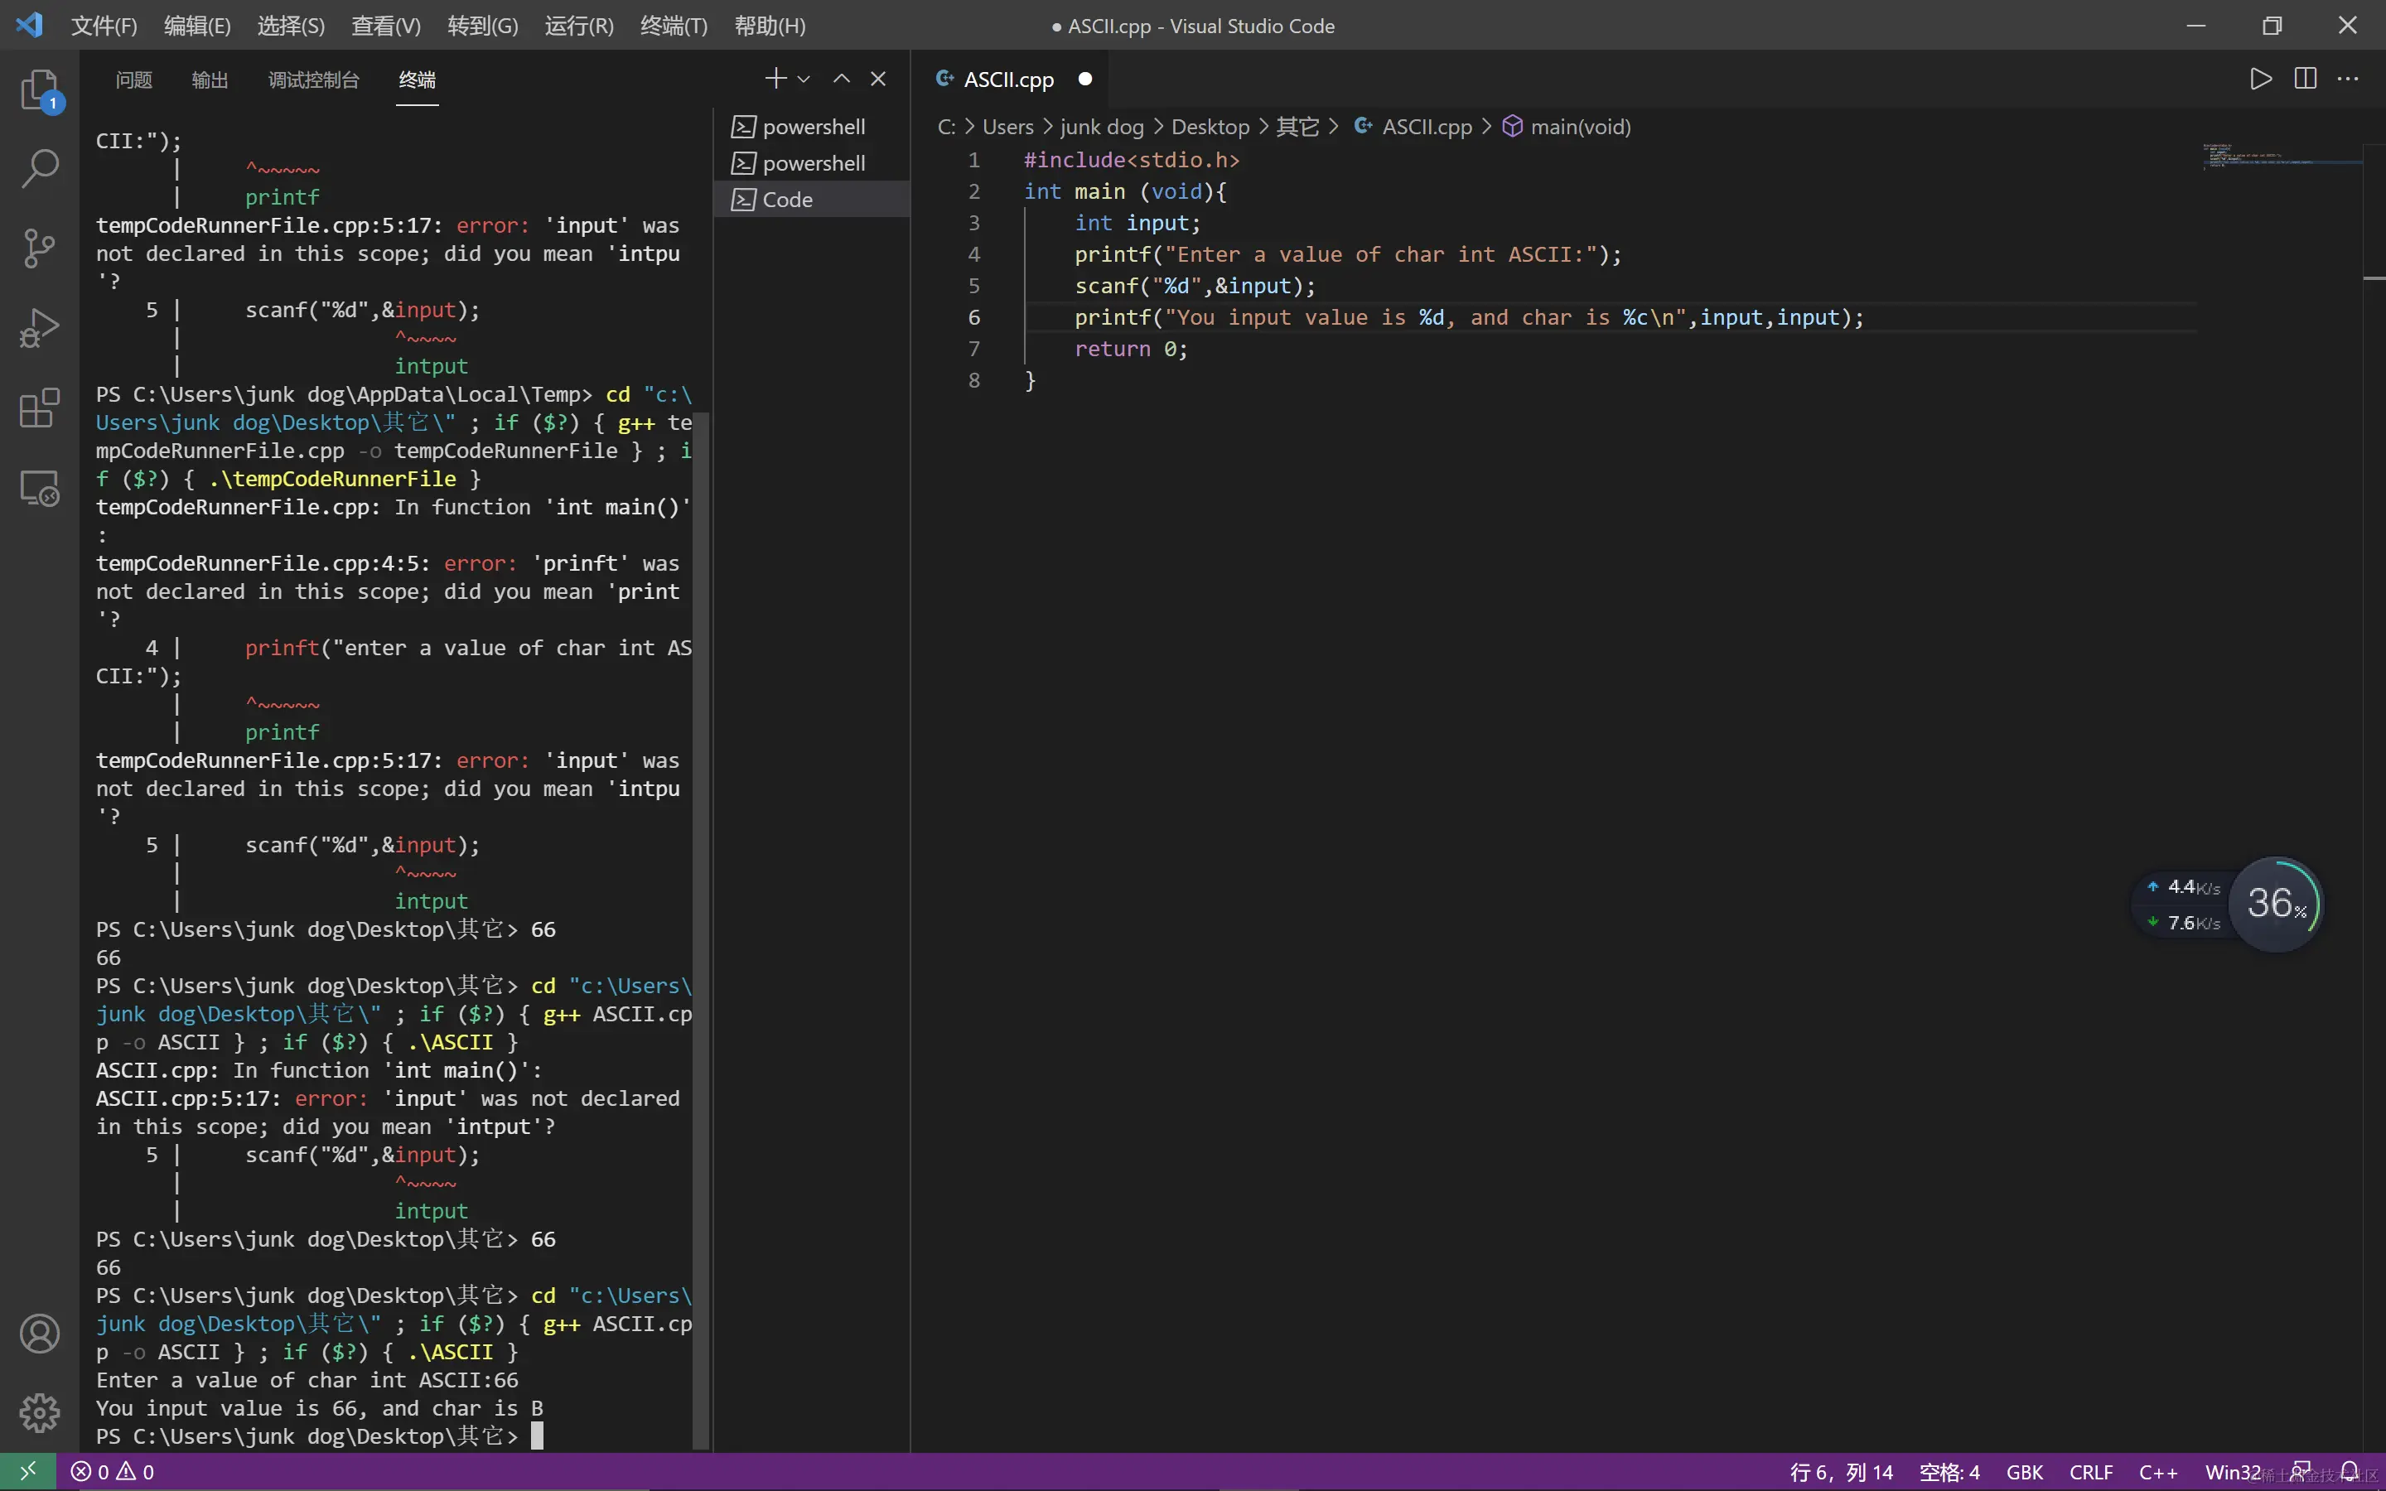Viewport: 2386px width, 1491px height.
Task: Select the Code terminal in the list
Action: point(787,199)
